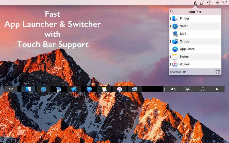This screenshot has height=143, width=229.
Task: Tap the circle icon beside the play button
Action: tap(203, 89)
